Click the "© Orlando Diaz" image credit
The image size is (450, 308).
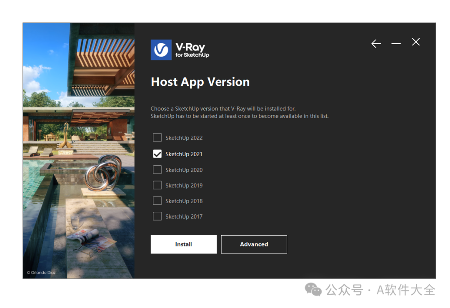(x=41, y=273)
